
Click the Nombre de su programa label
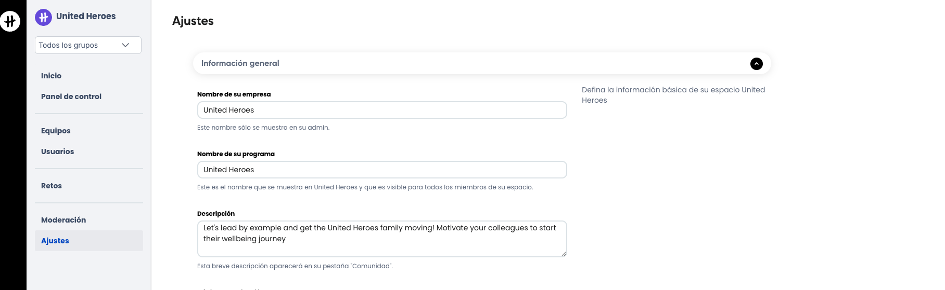point(236,154)
